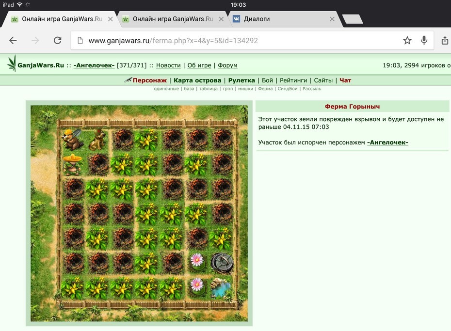Select the highlighted crater tile with brackets

172,263
